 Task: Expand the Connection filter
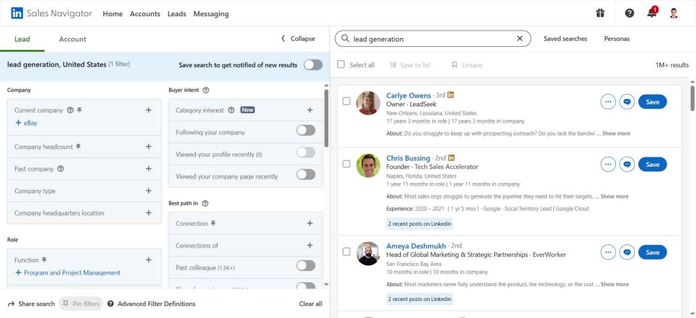(310, 223)
